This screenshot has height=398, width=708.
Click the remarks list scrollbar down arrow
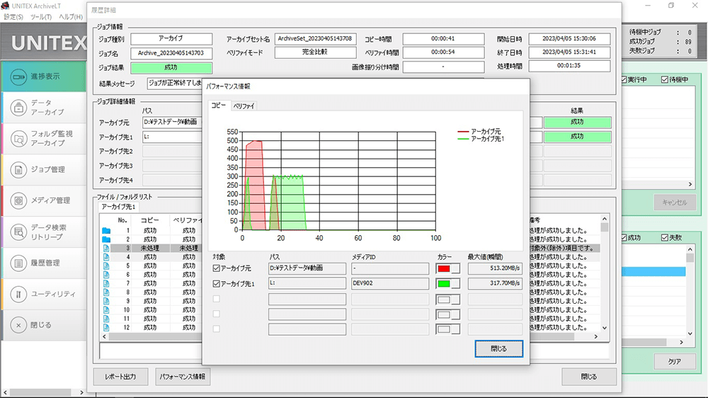click(605, 329)
